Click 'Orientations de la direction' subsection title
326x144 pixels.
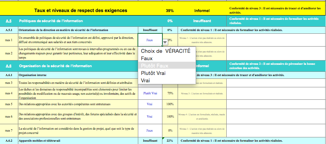[x=63, y=30]
